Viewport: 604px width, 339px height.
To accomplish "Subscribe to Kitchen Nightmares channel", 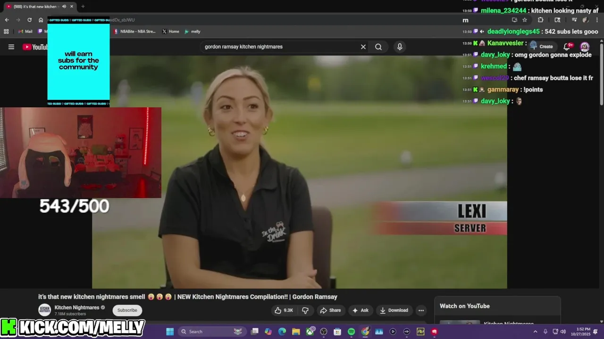I will [x=127, y=310].
